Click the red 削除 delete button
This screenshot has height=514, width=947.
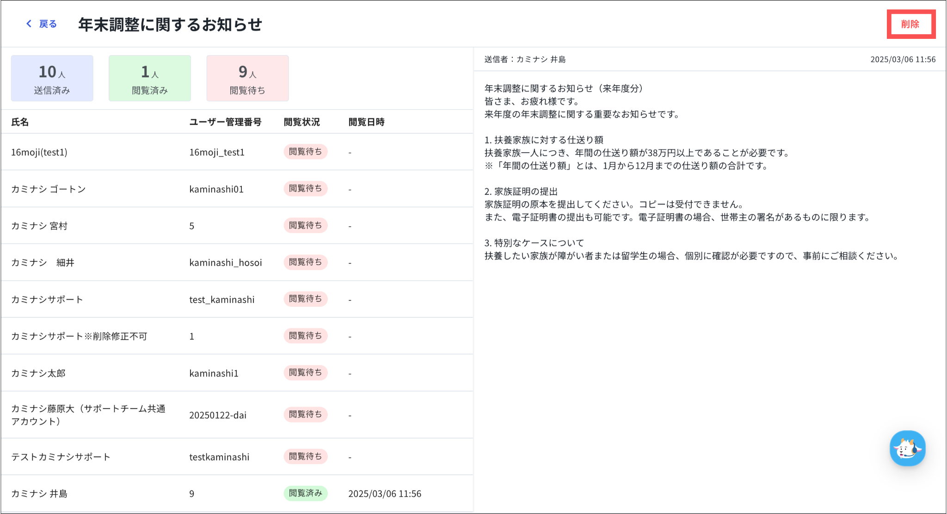[x=910, y=24]
